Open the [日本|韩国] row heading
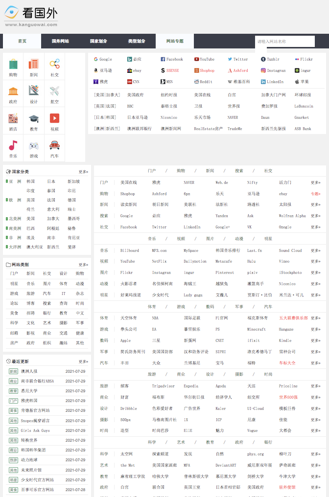The width and height of the screenshot is (329, 497). click(x=105, y=117)
